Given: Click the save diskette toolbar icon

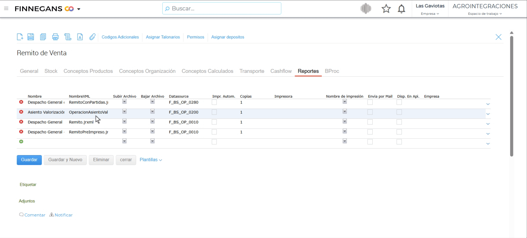Looking at the screenshot, I should [x=30, y=37].
